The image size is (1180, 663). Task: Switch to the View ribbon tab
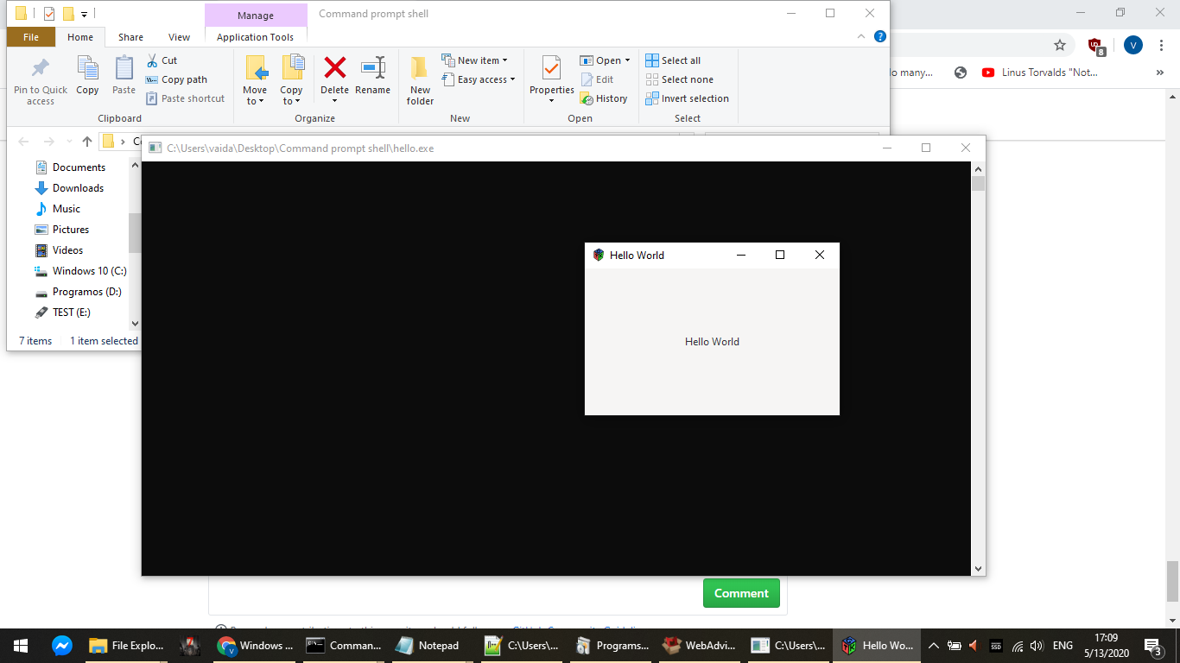pos(180,37)
